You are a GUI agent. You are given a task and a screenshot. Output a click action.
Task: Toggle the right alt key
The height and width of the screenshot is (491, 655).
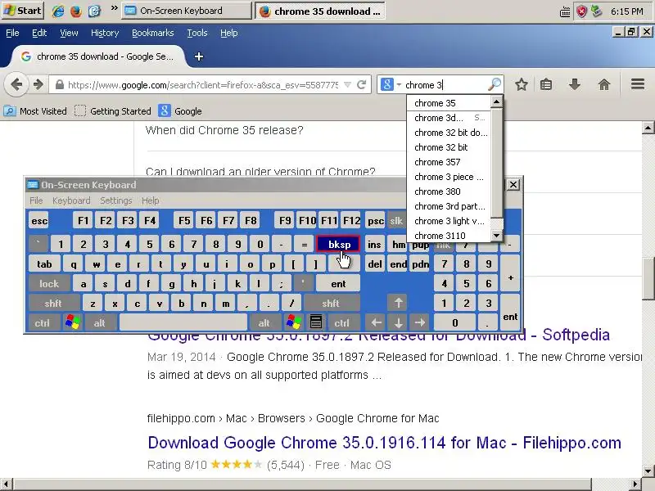264,322
